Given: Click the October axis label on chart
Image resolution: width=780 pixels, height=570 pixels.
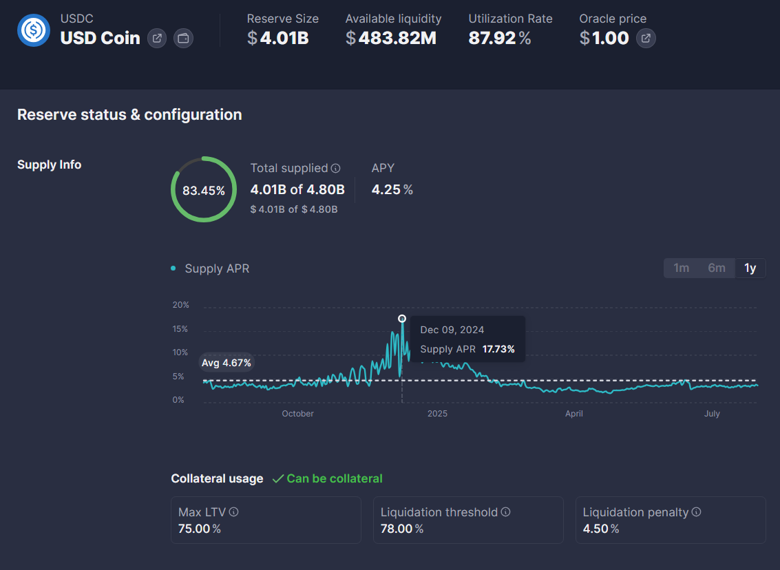Looking at the screenshot, I should pos(297,413).
